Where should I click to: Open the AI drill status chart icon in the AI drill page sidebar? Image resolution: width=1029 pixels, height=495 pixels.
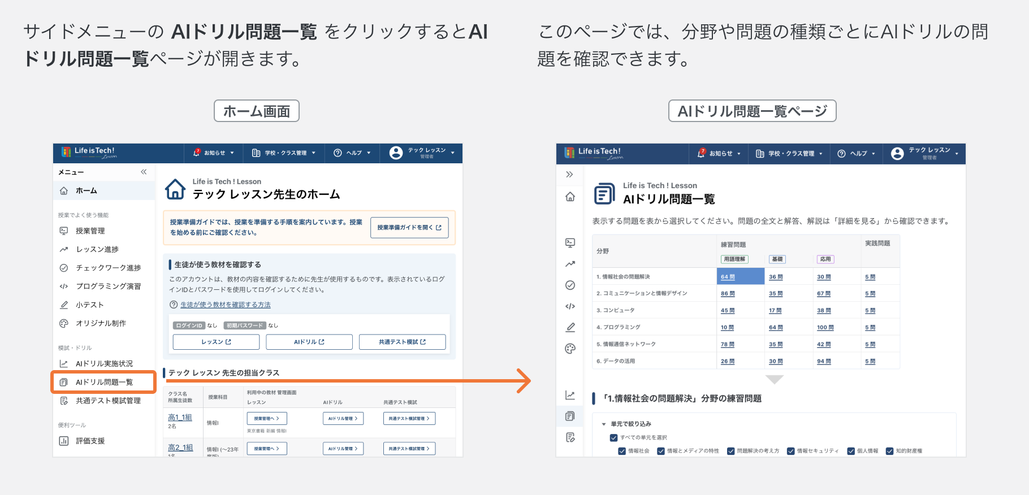tap(570, 395)
